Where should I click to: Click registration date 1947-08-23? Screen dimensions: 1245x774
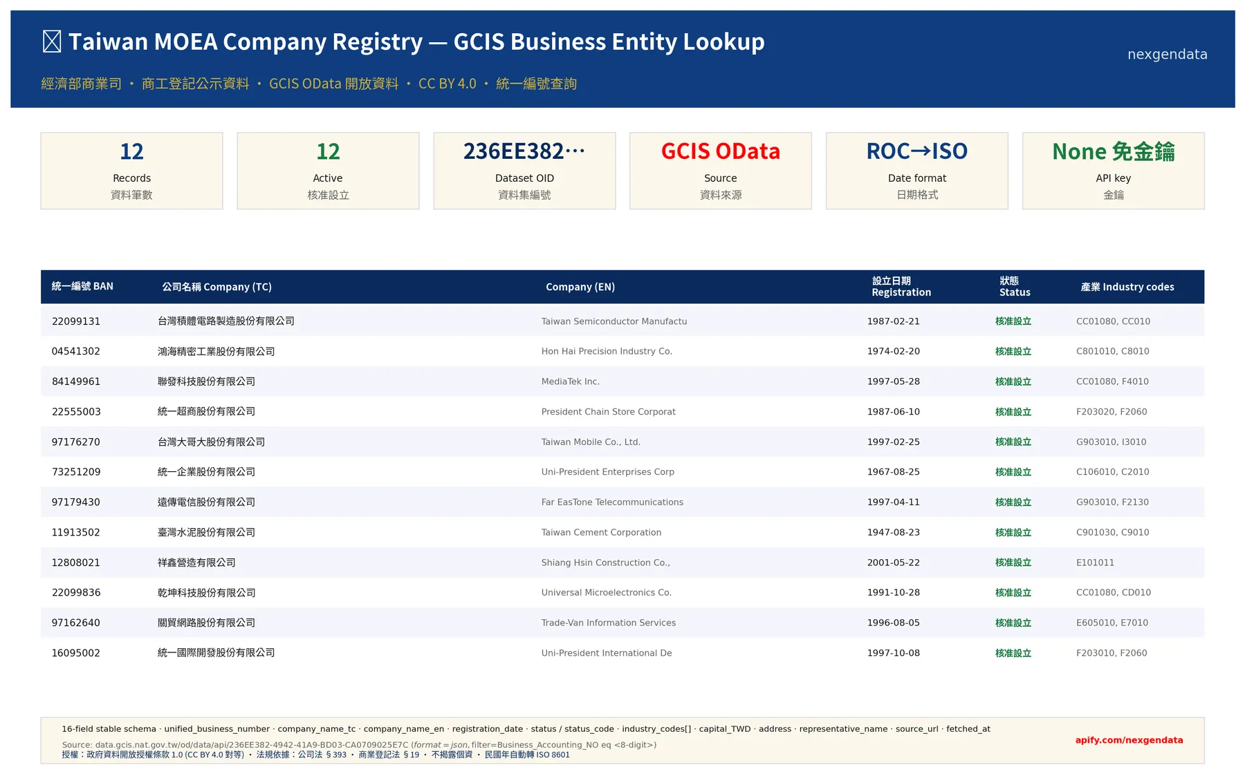(894, 532)
